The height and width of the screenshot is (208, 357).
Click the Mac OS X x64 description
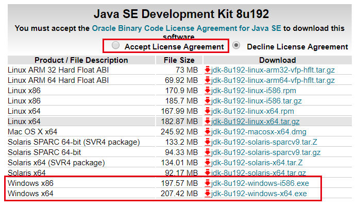[32, 132]
